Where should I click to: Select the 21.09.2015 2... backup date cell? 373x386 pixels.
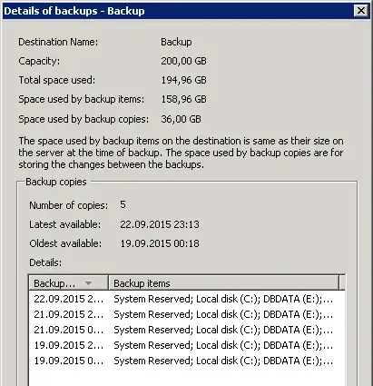tap(68, 314)
